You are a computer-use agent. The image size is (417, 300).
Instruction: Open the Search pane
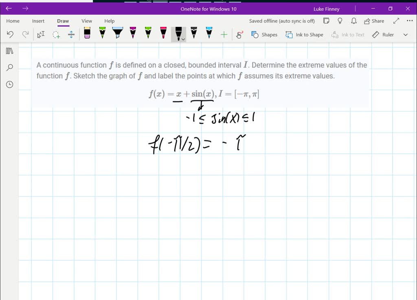pyautogui.click(x=9, y=67)
